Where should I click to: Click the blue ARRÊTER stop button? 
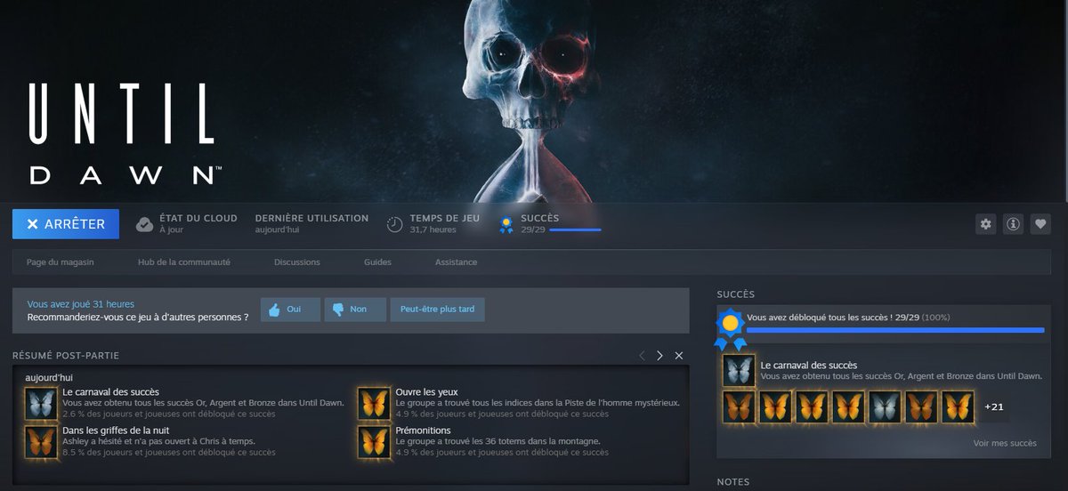pos(66,224)
